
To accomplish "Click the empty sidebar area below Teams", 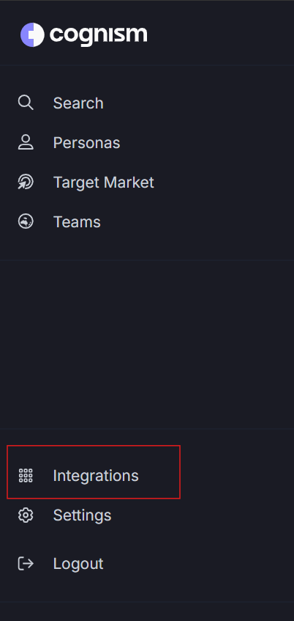I will (x=147, y=344).
